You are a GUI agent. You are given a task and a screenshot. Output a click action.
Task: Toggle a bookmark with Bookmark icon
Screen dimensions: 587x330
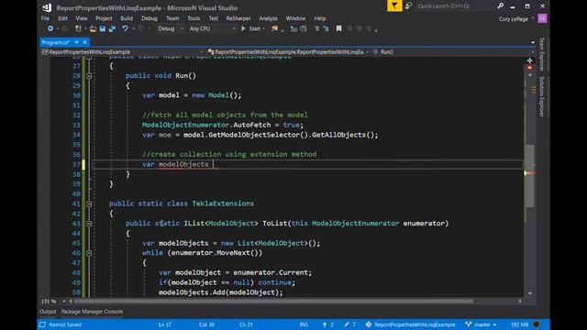(338, 28)
